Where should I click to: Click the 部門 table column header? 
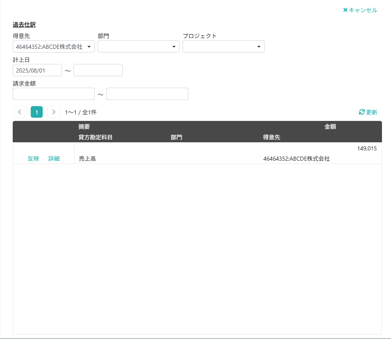click(176, 137)
